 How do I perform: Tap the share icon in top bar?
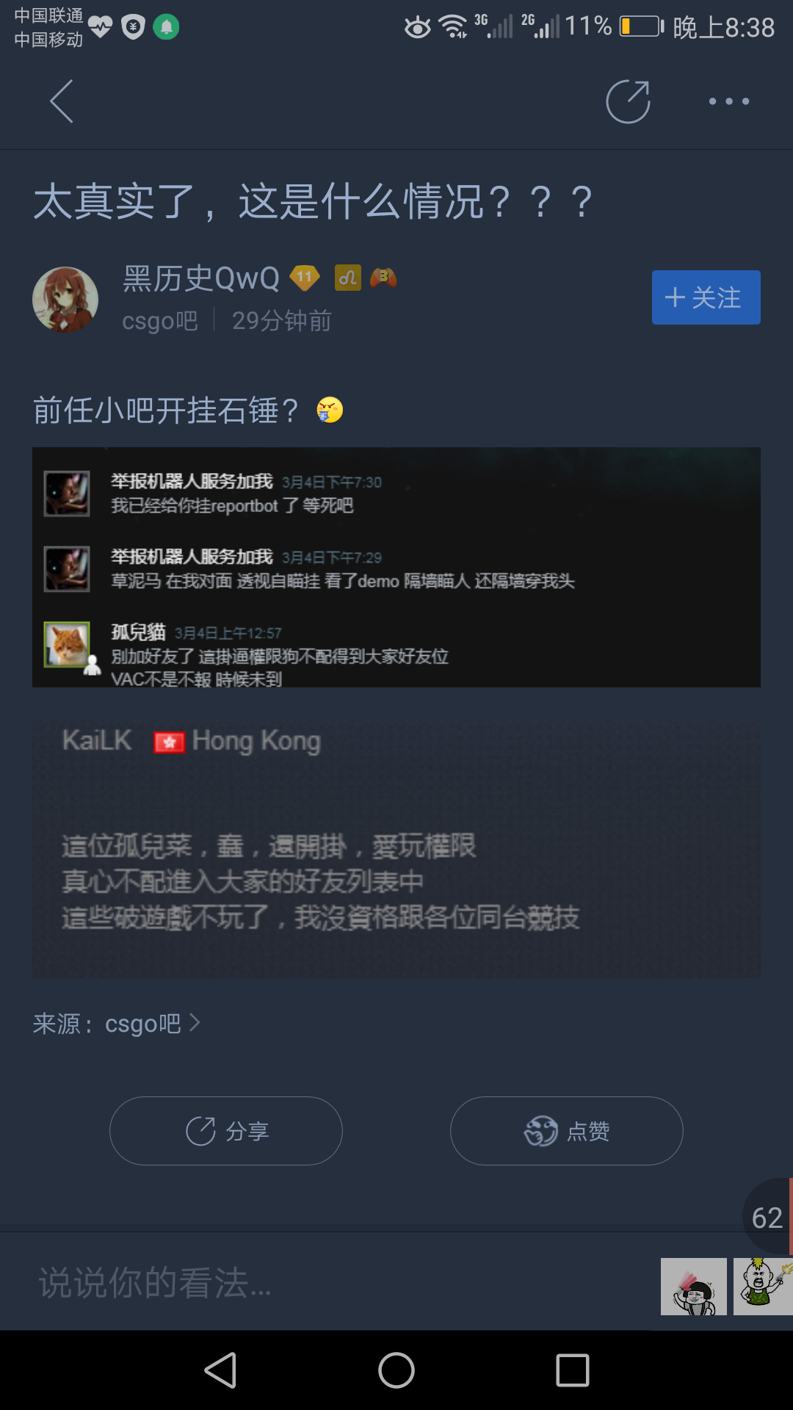point(629,101)
